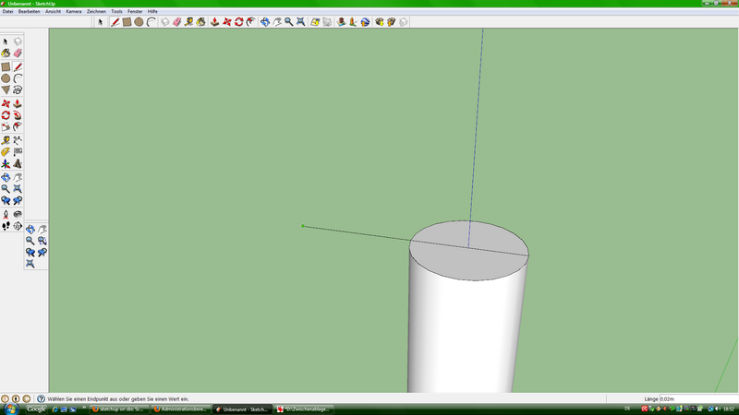Open the Windows Start button
Image resolution: width=739 pixels, height=415 pixels.
(10, 409)
